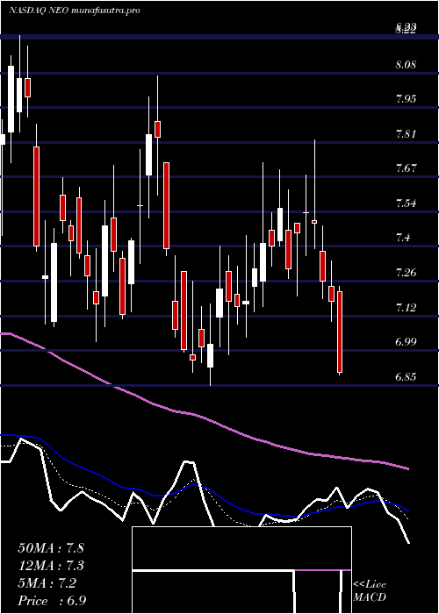Click the 7.67 price axis label
439x614 pixels.
406,168
